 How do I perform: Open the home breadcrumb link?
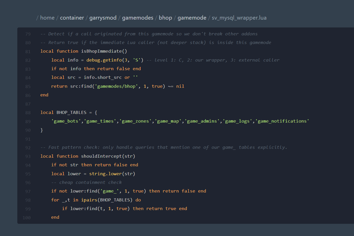click(x=47, y=18)
